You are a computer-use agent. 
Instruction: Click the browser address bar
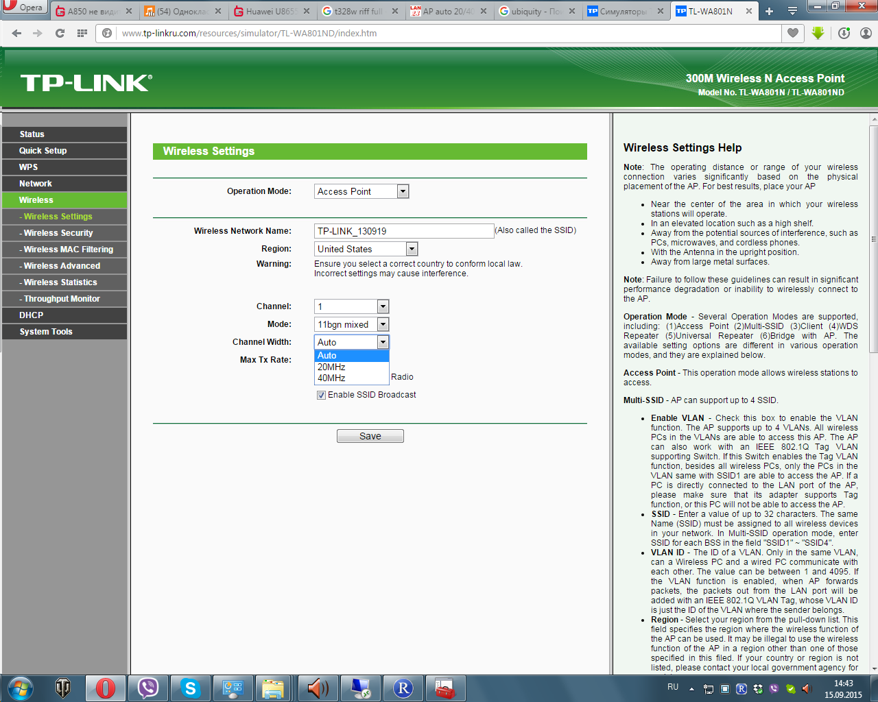pyautogui.click(x=439, y=33)
